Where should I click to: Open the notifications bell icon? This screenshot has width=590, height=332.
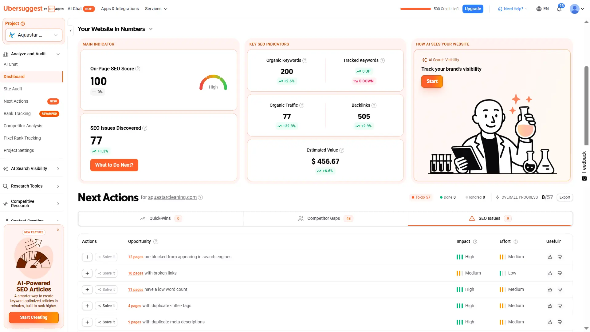pyautogui.click(x=559, y=9)
